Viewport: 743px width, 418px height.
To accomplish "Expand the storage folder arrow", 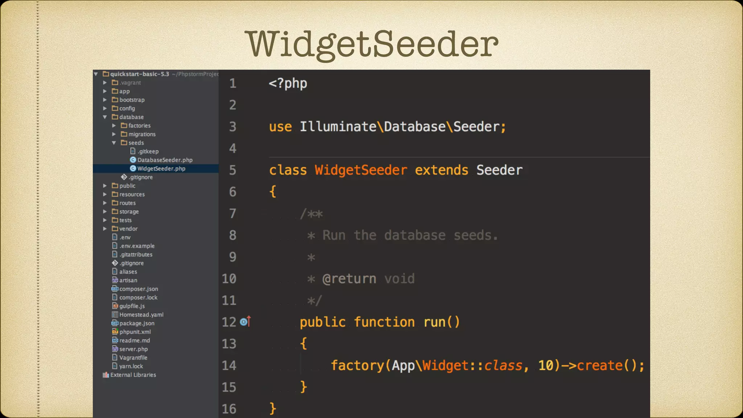I will click(x=105, y=212).
